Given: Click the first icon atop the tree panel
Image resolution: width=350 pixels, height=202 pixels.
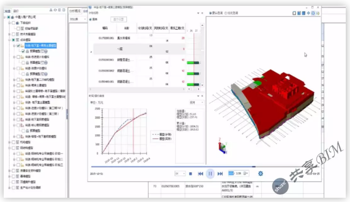Looking at the screenshot, I should pos(51,10).
